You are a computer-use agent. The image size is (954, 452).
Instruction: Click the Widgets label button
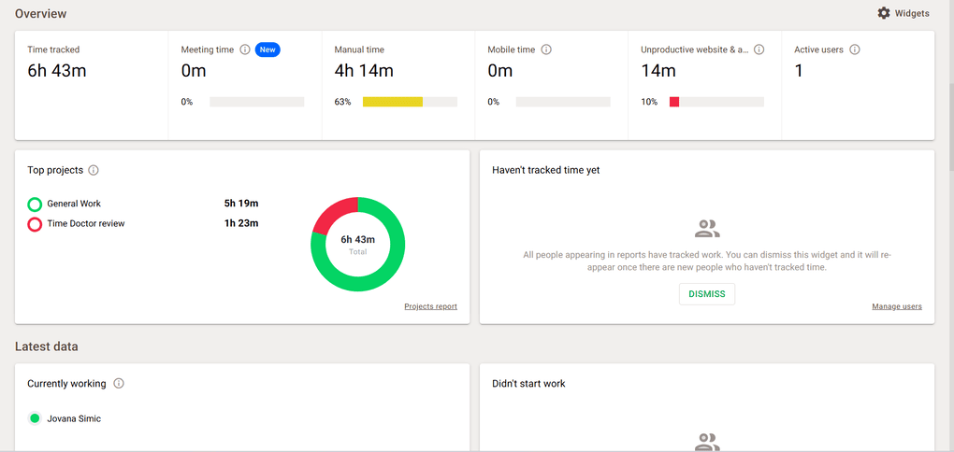[911, 13]
